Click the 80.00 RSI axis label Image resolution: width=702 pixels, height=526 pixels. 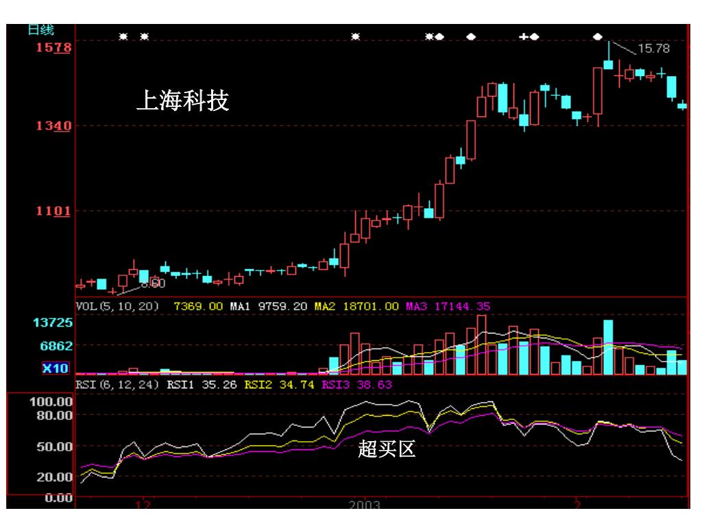[x=53, y=416]
